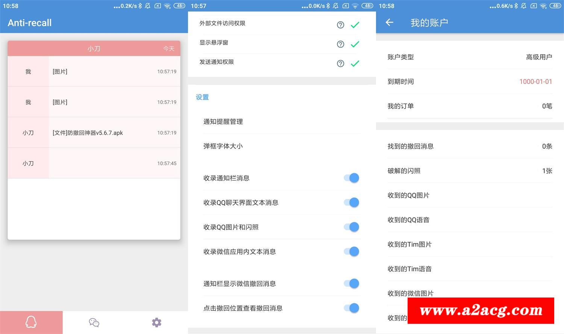Tap green checkmark for 外部文件访问权限
Image resolution: width=564 pixels, height=334 pixels.
point(355,25)
